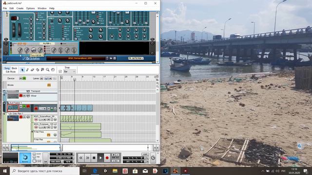The width and height of the screenshot is (312, 175).
Task: Select the Selection arrow tool
Action: click(x=22, y=70)
